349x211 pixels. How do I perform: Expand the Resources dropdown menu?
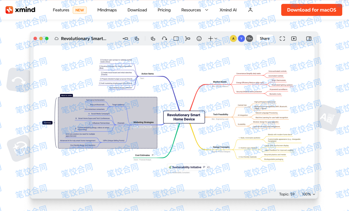point(195,10)
